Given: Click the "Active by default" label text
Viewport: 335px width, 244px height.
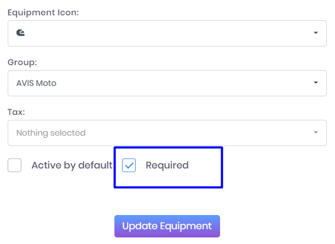Looking at the screenshot, I should pyautogui.click(x=72, y=165).
